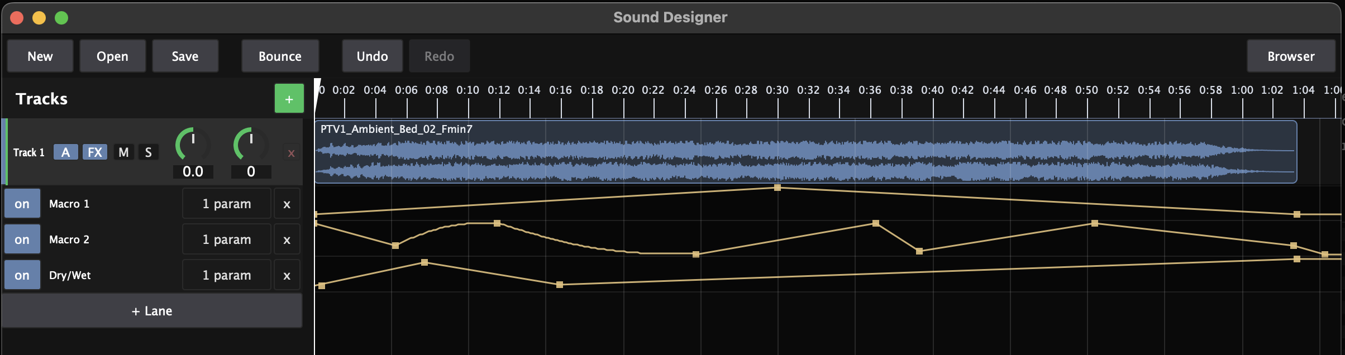Toggle the Dry/Wet lane on button
This screenshot has width=1345, height=355.
(22, 275)
